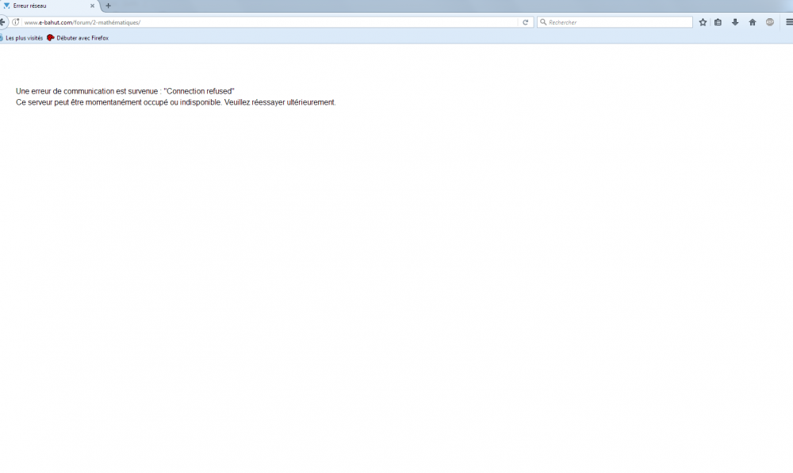Image resolution: width=793 pixels, height=473 pixels.
Task: Close the 'Erreur réseau' tab
Action: [x=93, y=6]
